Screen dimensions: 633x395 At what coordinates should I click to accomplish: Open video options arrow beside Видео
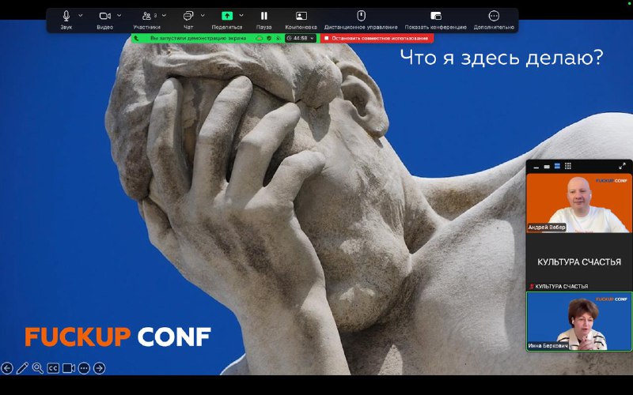[x=119, y=15]
